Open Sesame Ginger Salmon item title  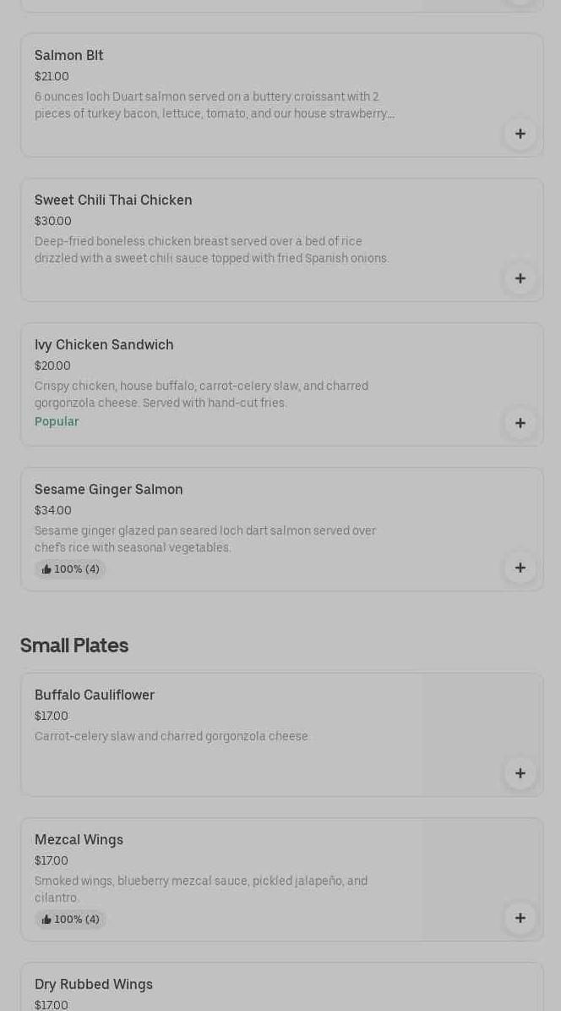(x=109, y=490)
